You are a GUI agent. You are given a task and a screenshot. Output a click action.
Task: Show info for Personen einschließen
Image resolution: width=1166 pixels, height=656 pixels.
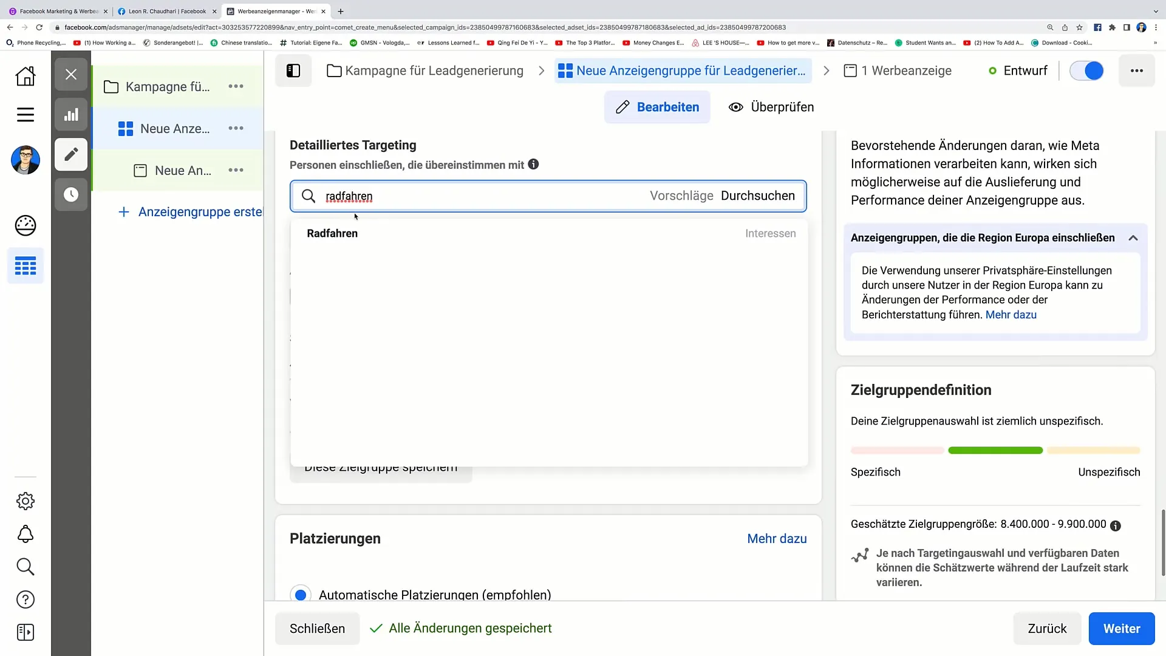tap(533, 164)
